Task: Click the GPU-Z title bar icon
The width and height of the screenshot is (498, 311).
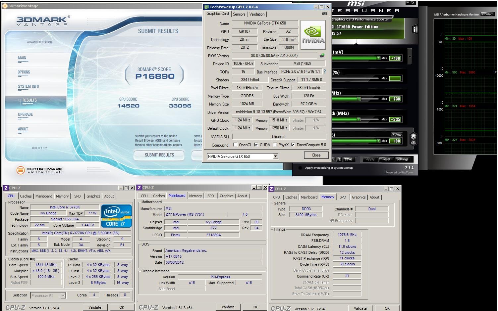Action: [x=206, y=7]
